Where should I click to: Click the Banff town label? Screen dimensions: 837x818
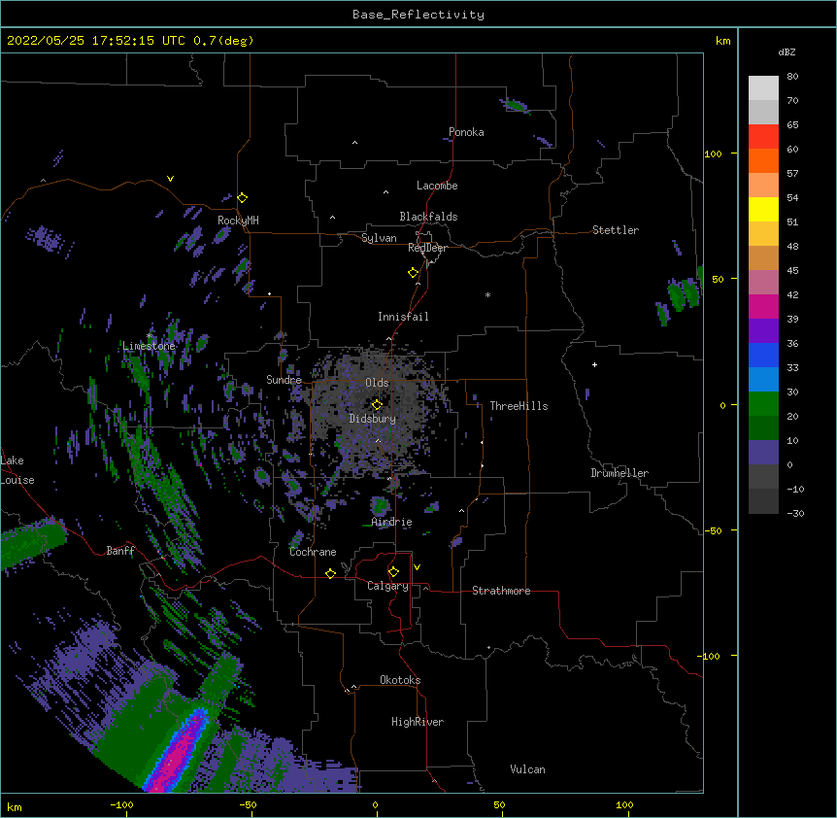(x=120, y=551)
